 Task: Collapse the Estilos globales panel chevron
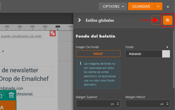[79, 20]
